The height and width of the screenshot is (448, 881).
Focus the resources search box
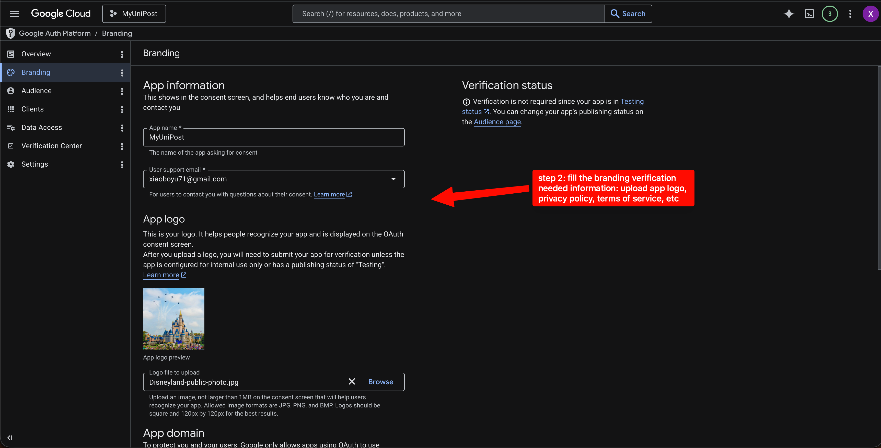448,14
